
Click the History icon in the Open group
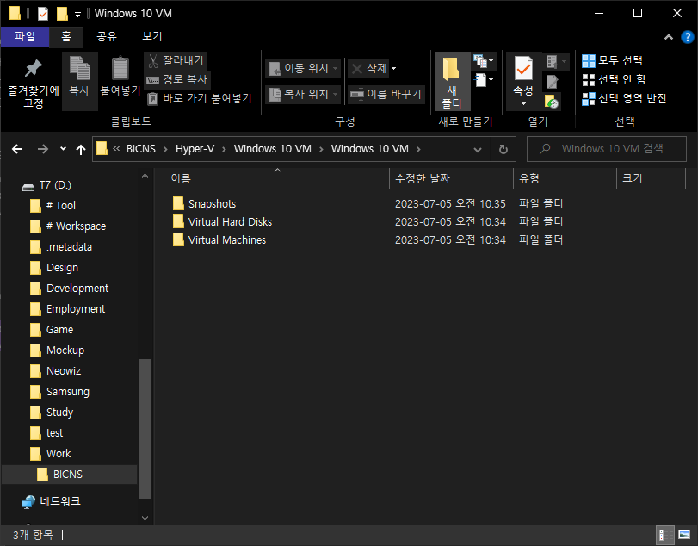click(552, 102)
